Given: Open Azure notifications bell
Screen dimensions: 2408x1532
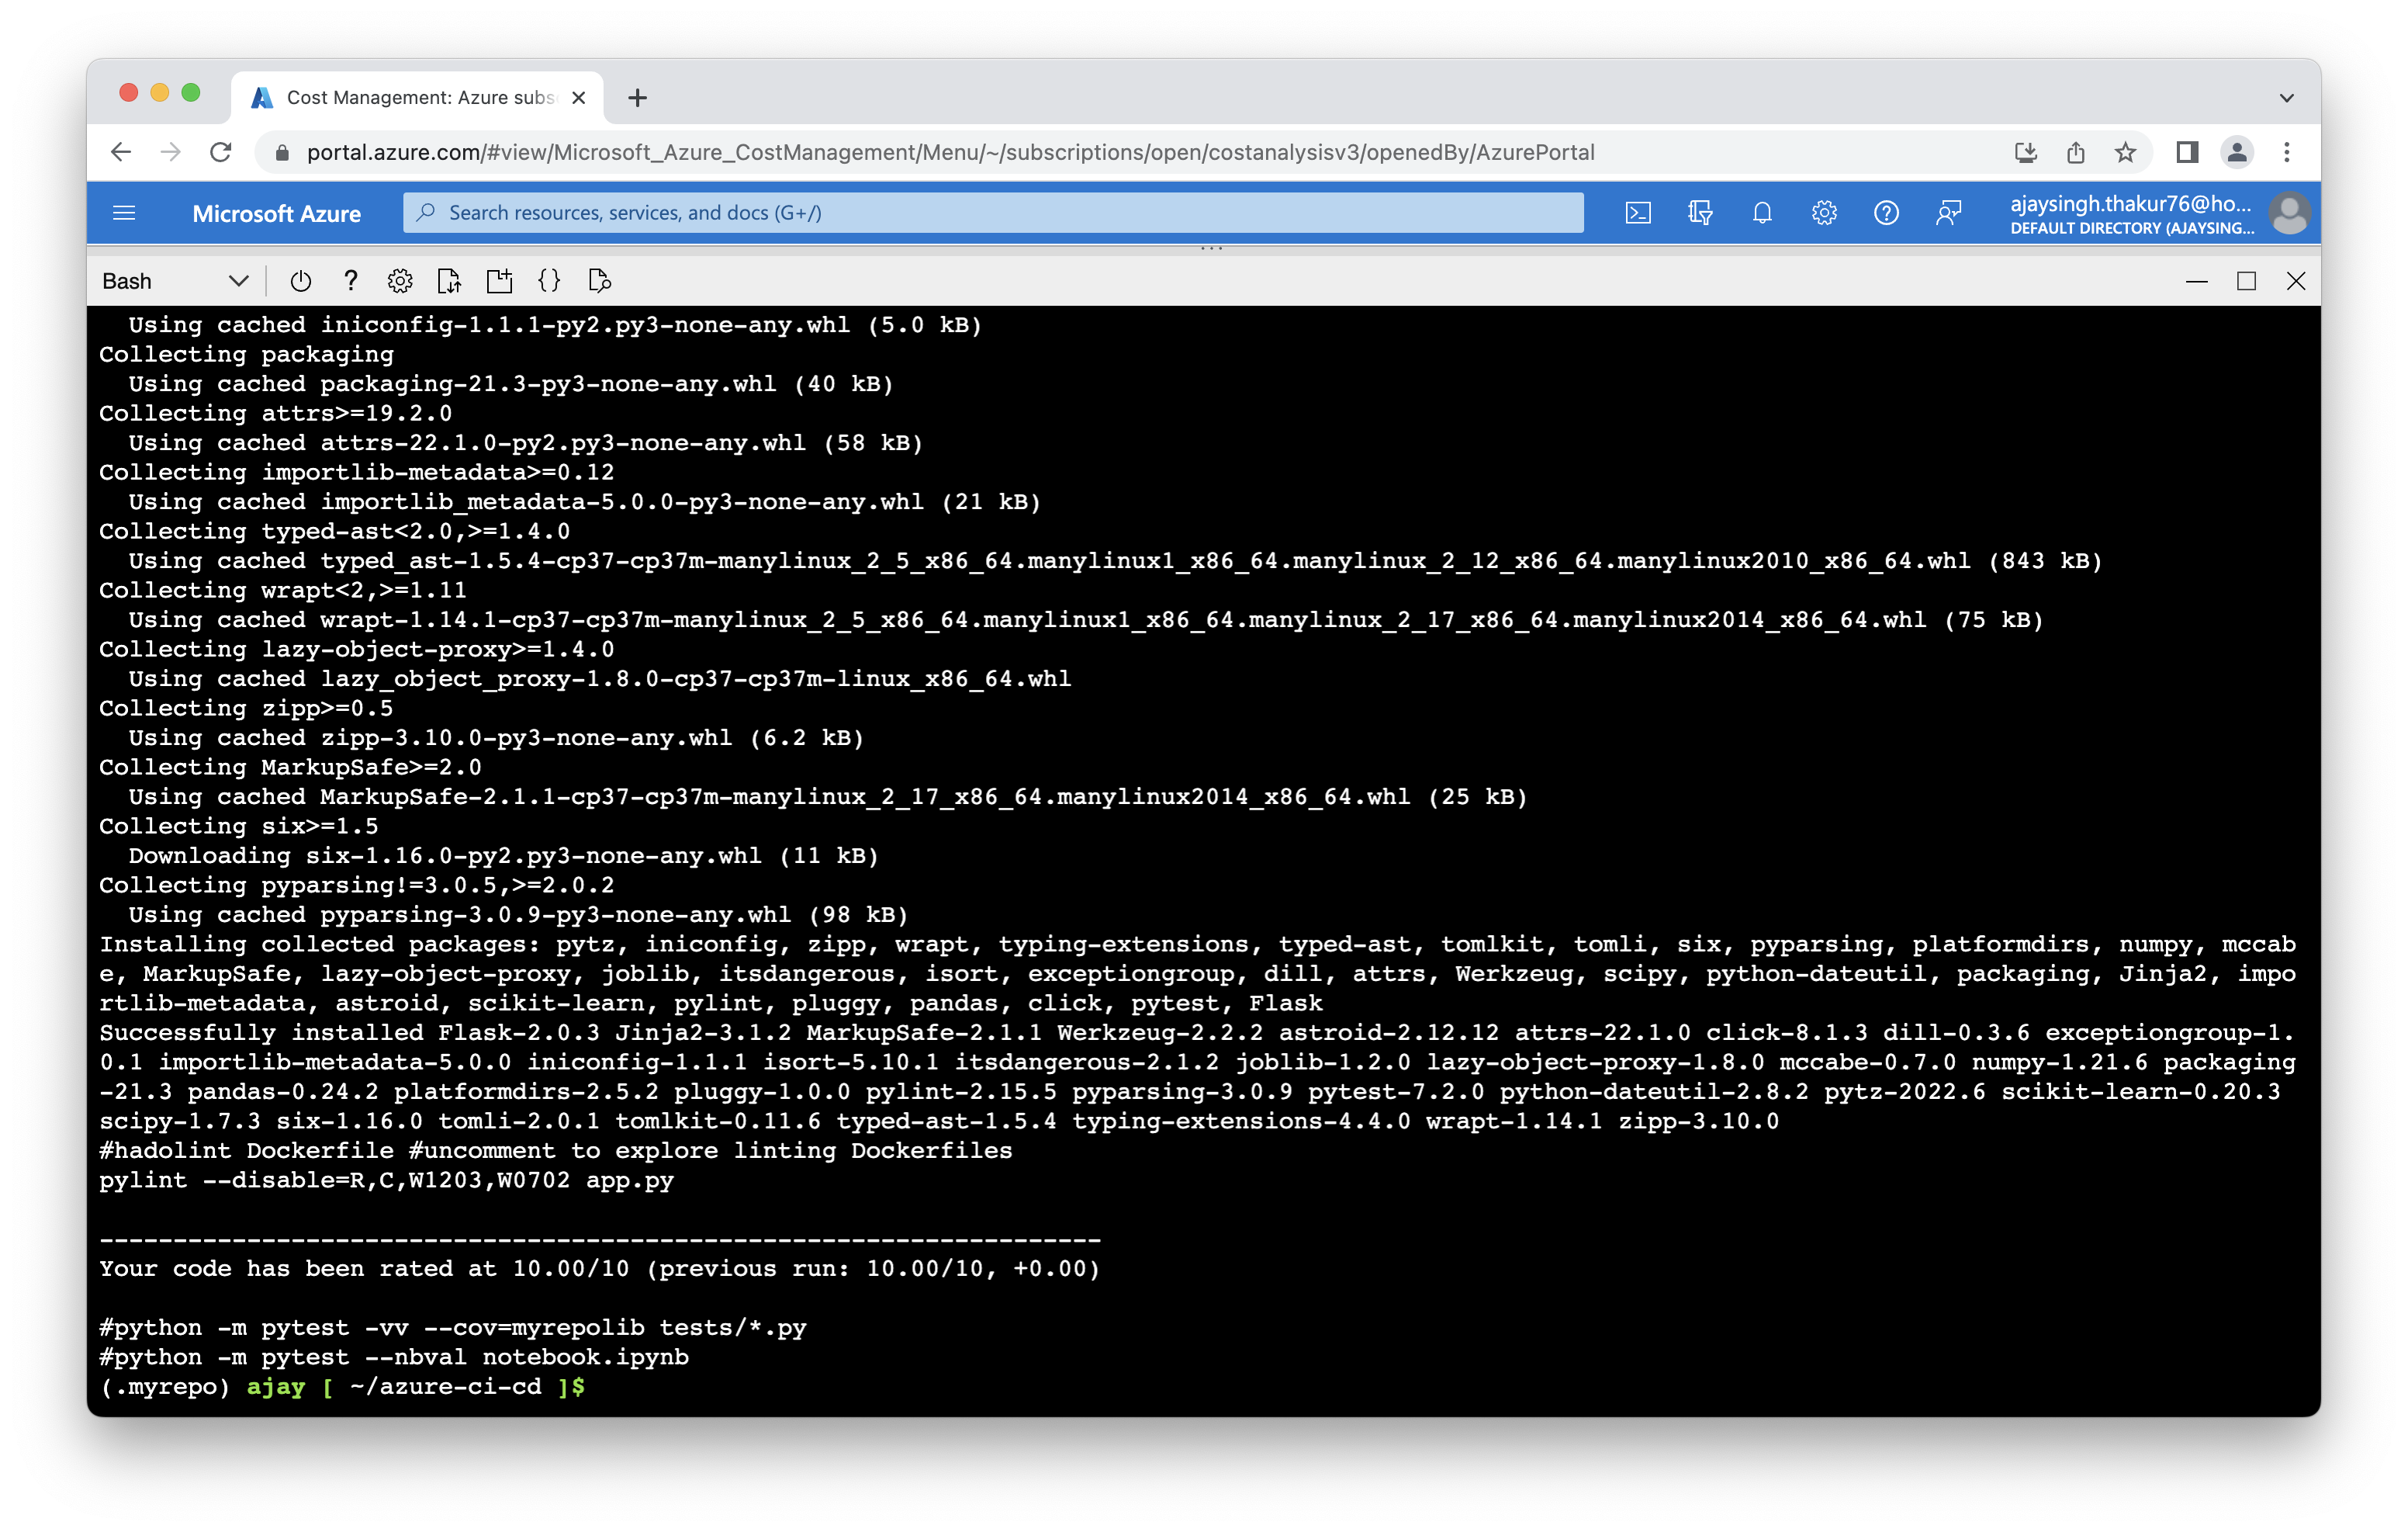Looking at the screenshot, I should click(1762, 213).
